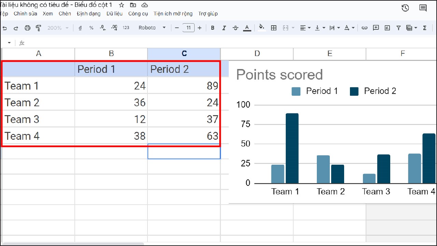The width and height of the screenshot is (437, 246).
Task: Star the document
Action: 121,5
